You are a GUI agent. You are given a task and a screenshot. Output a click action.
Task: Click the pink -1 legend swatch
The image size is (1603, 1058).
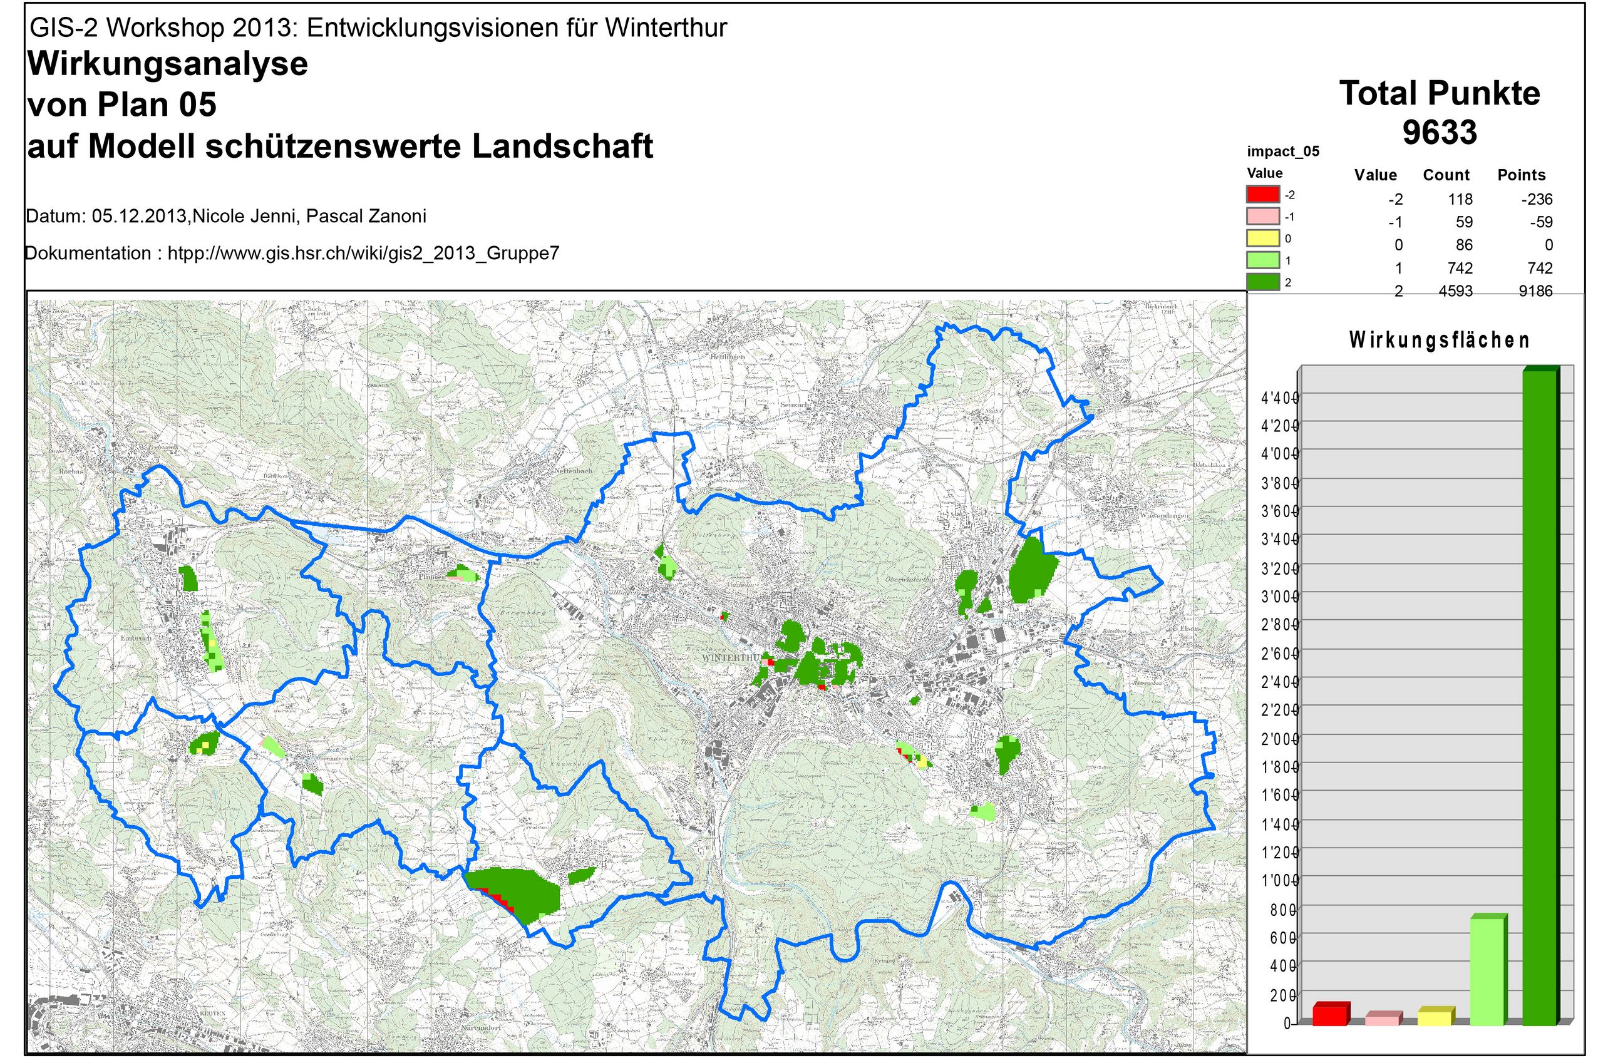tap(1263, 216)
